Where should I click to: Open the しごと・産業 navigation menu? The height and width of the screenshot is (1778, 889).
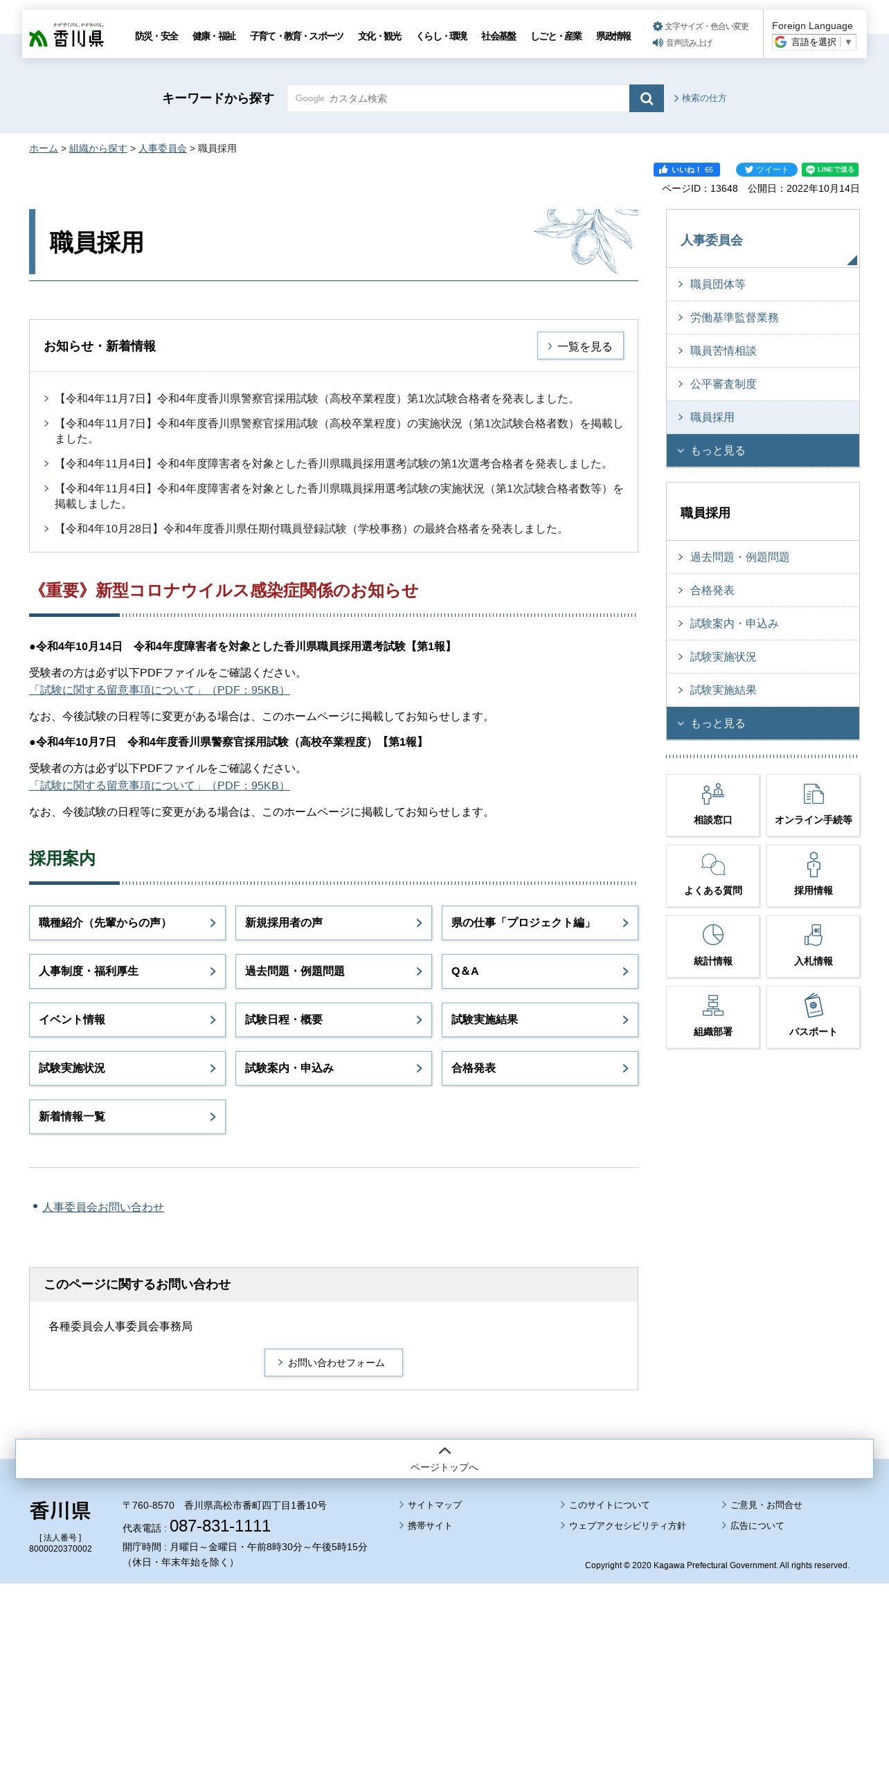point(556,36)
